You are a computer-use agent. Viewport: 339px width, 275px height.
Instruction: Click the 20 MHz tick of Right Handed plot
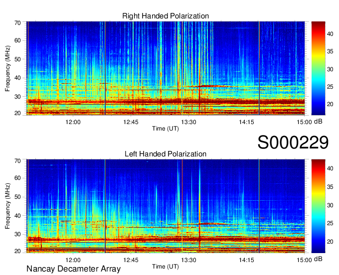tap(17, 113)
